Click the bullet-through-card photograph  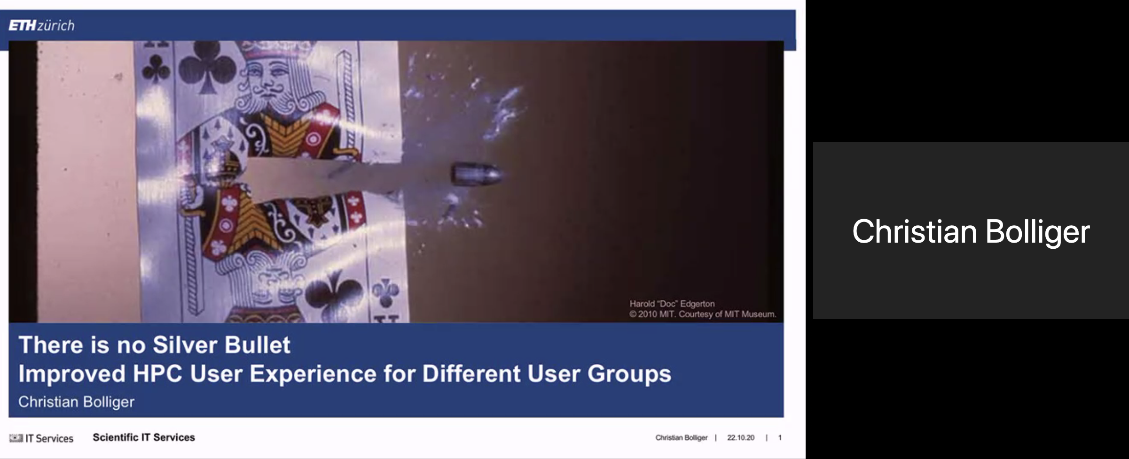pos(396,182)
